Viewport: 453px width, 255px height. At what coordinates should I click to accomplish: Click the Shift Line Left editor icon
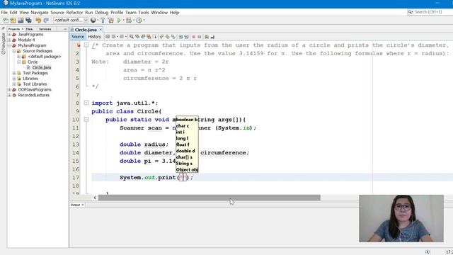point(180,37)
